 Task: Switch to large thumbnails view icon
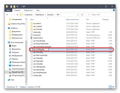113,87
